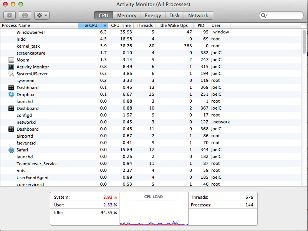Screen dimensions: 308x231
Task: Select the UserEventAgent process
Action: tap(33, 178)
